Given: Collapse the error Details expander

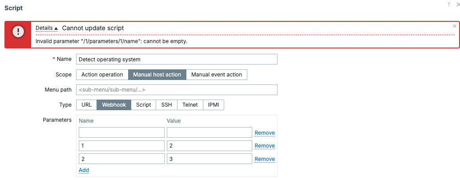Looking at the screenshot, I should coord(47,28).
